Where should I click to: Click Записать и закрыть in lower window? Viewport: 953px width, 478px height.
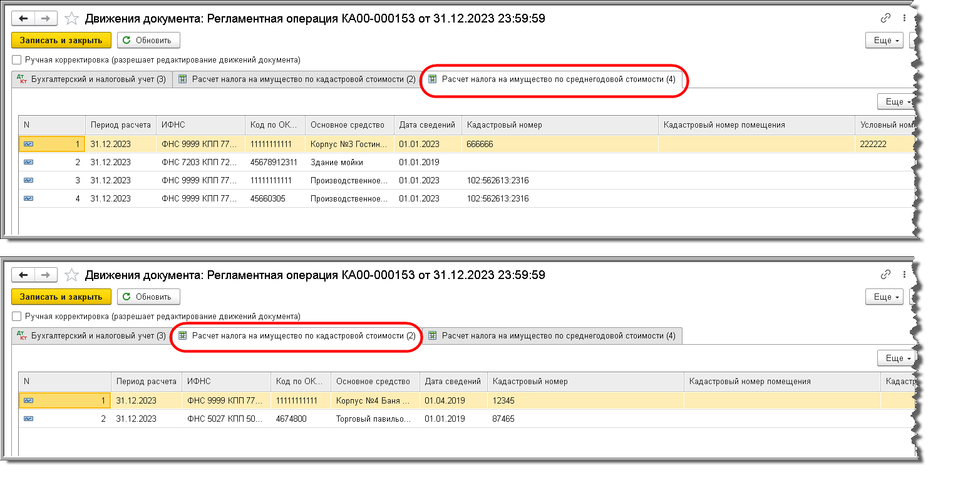point(61,296)
